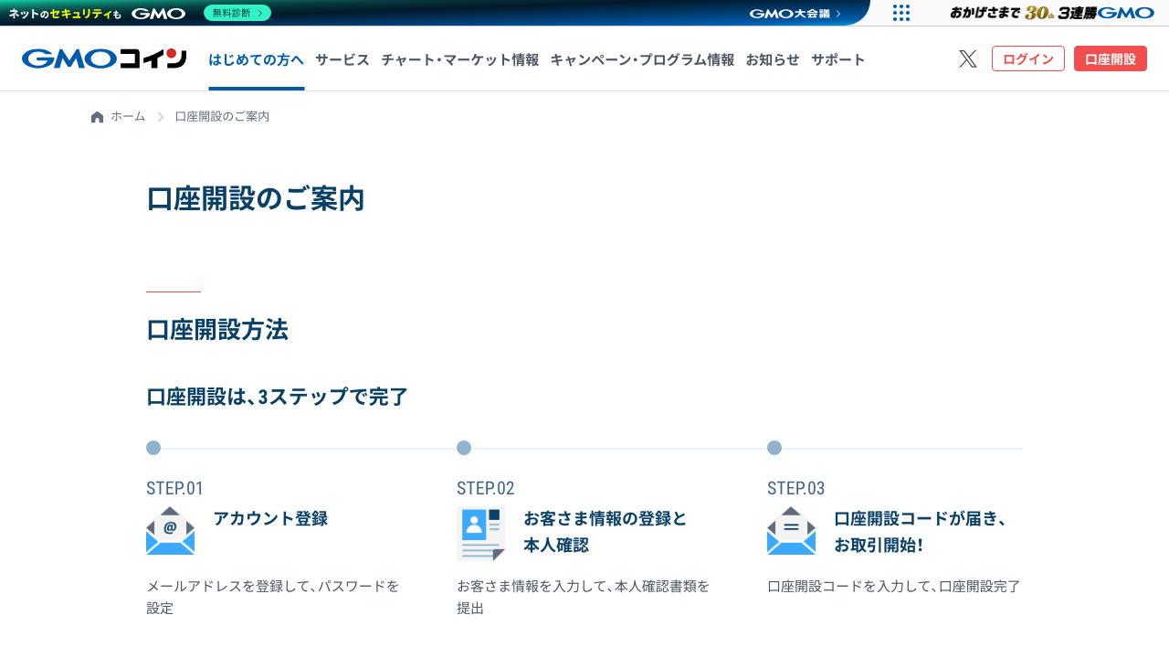The image size is (1169, 658).
Task: Click the 無料診断 diagnosis button
Action: tap(236, 13)
